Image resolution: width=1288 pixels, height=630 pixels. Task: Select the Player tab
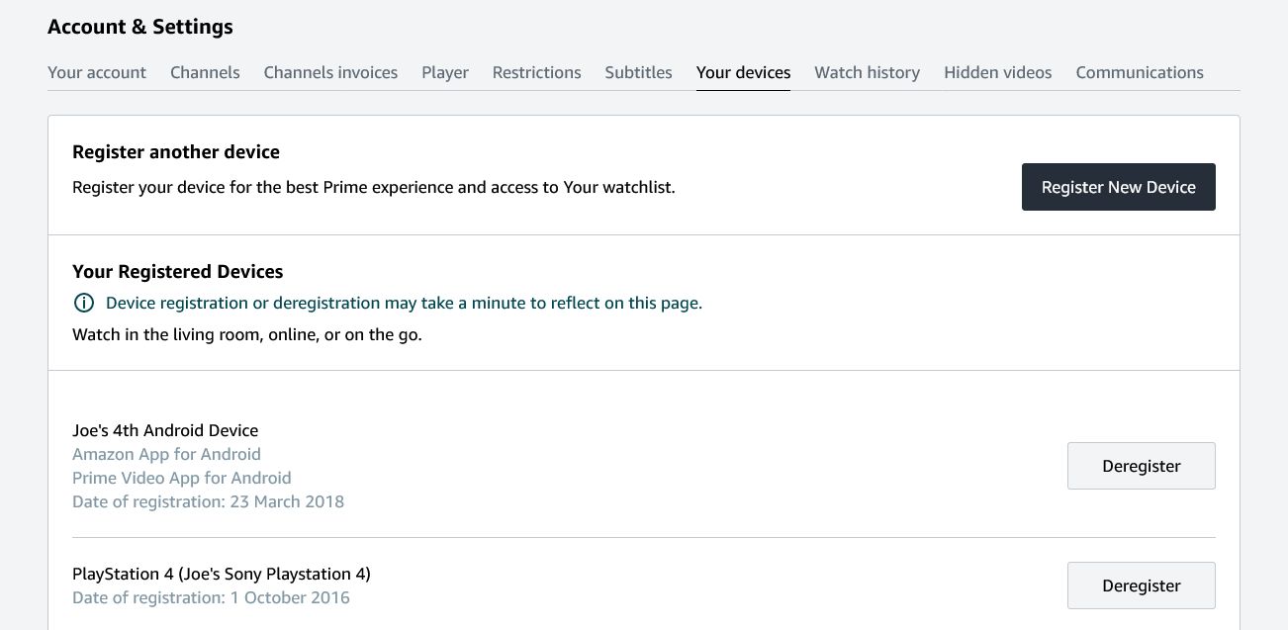click(444, 72)
